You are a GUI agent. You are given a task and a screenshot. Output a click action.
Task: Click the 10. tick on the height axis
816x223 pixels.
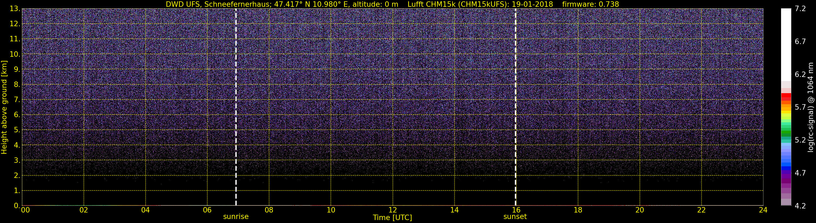click(15, 54)
